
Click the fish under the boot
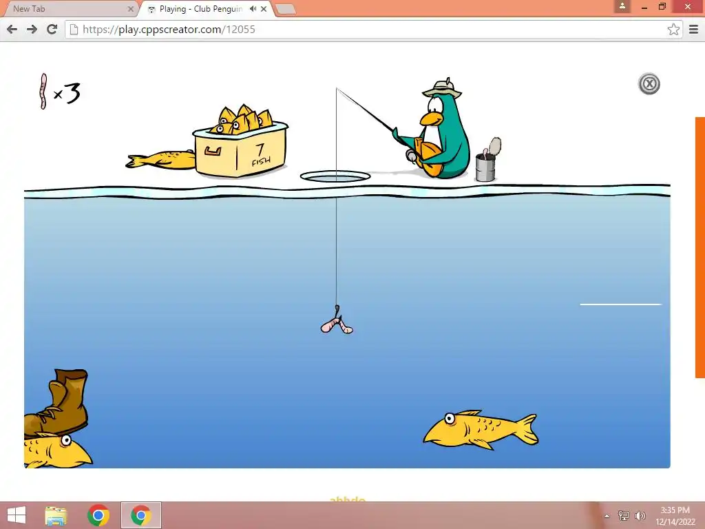point(58,450)
